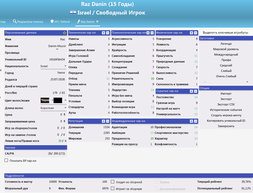The width and height of the screenshot is (253, 193).
Task: Click the minus sign under Очень Слабый
Action: [x=205, y=82]
